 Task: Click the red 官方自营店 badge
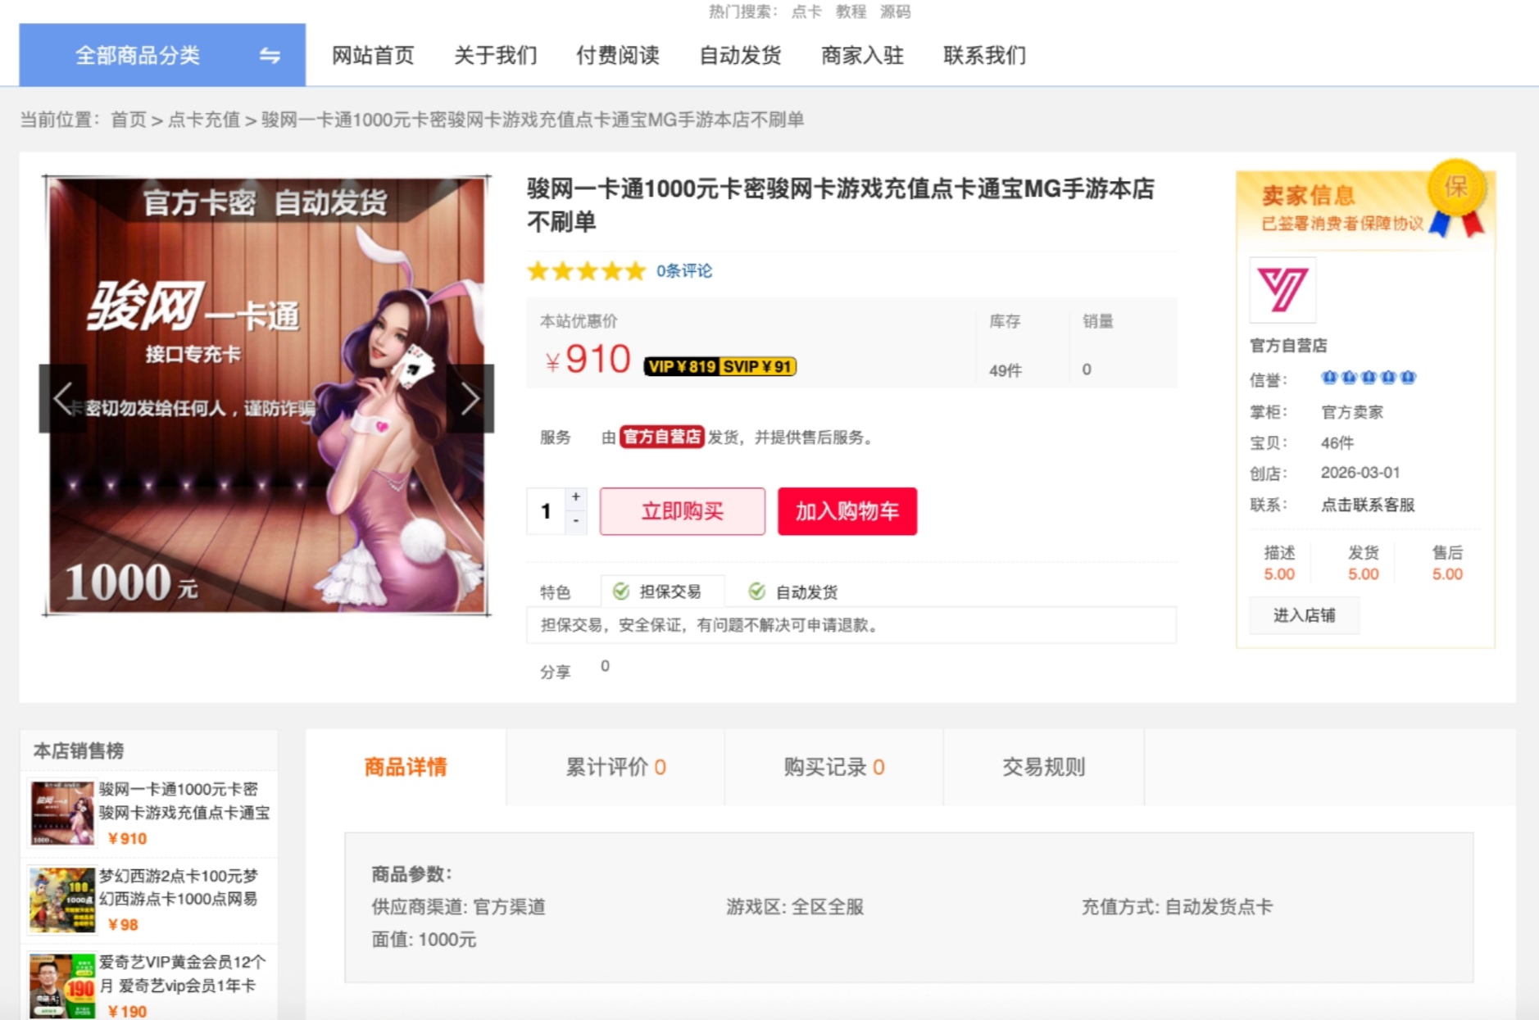[661, 438]
